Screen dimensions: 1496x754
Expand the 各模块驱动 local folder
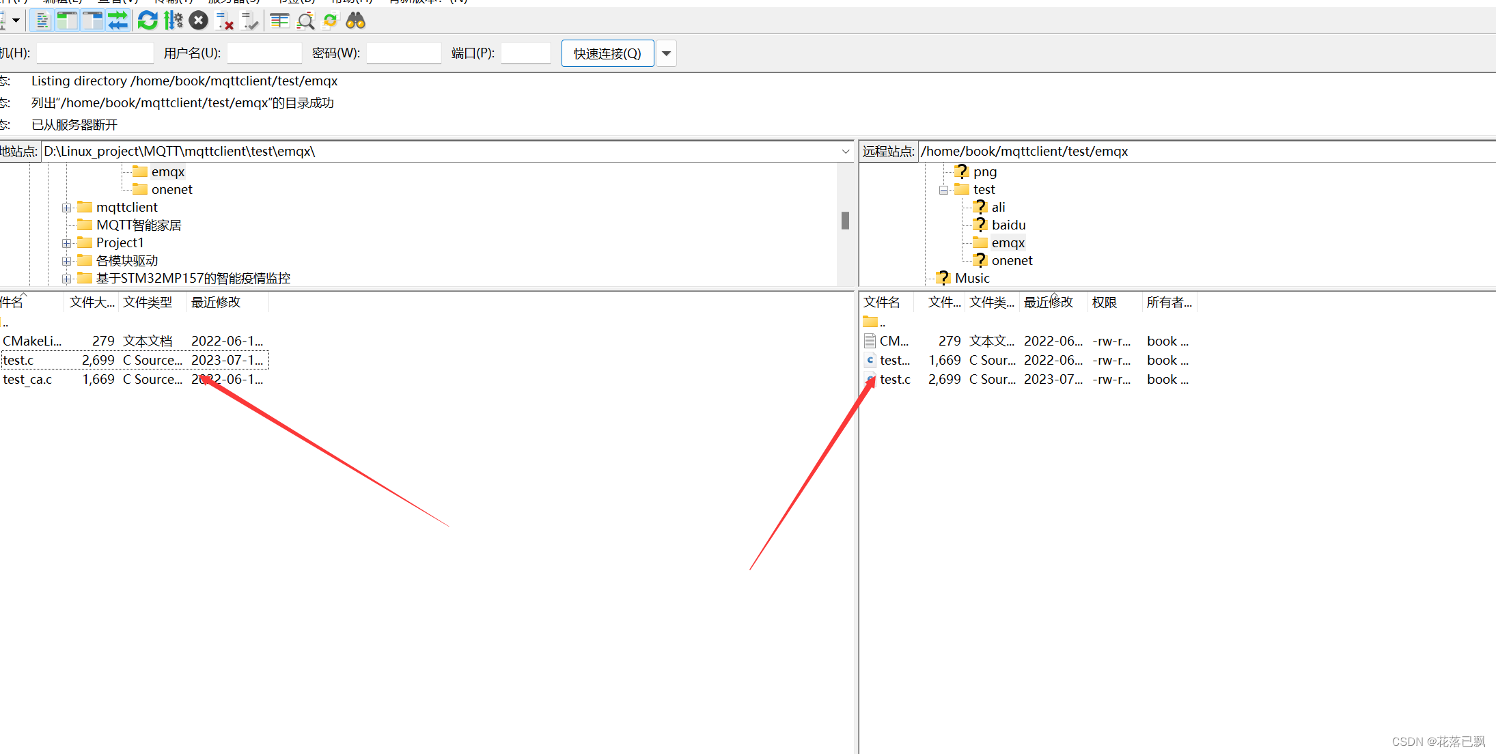point(66,261)
